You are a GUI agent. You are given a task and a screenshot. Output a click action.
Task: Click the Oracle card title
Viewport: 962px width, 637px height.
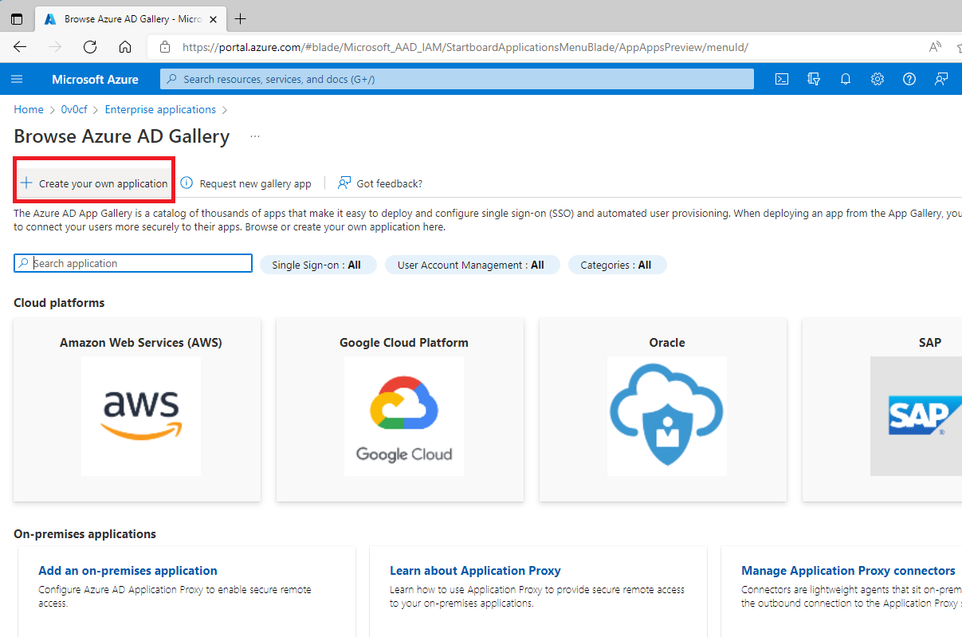(667, 343)
